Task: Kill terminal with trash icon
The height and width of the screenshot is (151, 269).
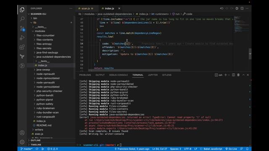Action: (x=238, y=75)
